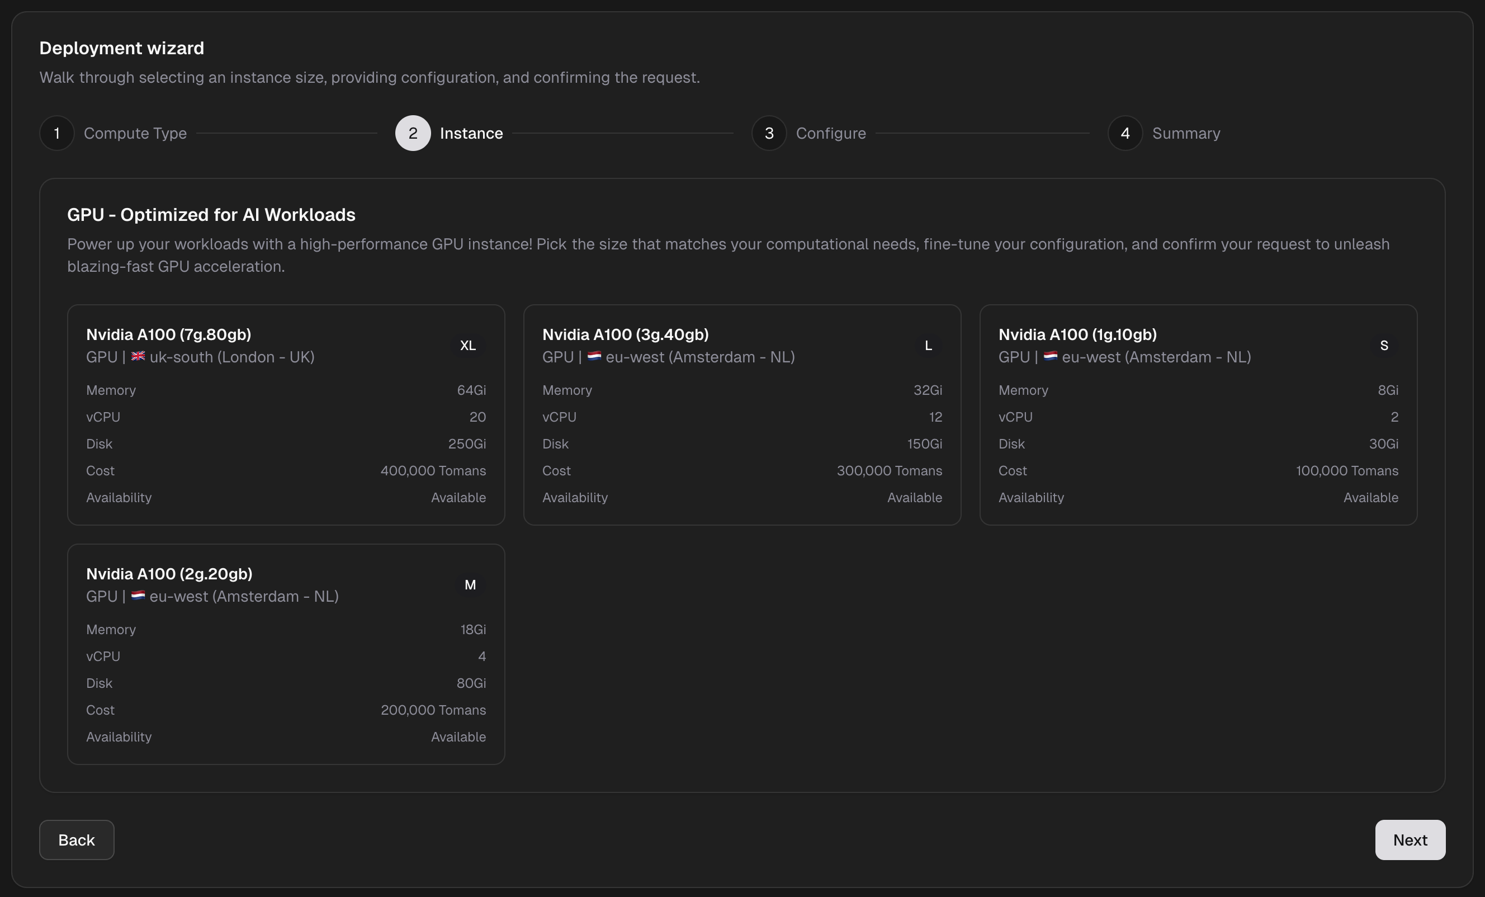Go to step 1 Compute Type
1485x897 pixels.
57,133
